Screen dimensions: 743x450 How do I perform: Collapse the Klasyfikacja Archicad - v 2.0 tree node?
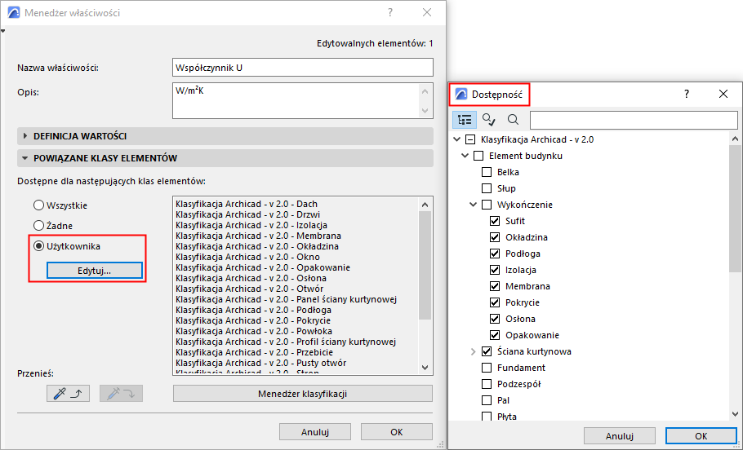tap(456, 139)
